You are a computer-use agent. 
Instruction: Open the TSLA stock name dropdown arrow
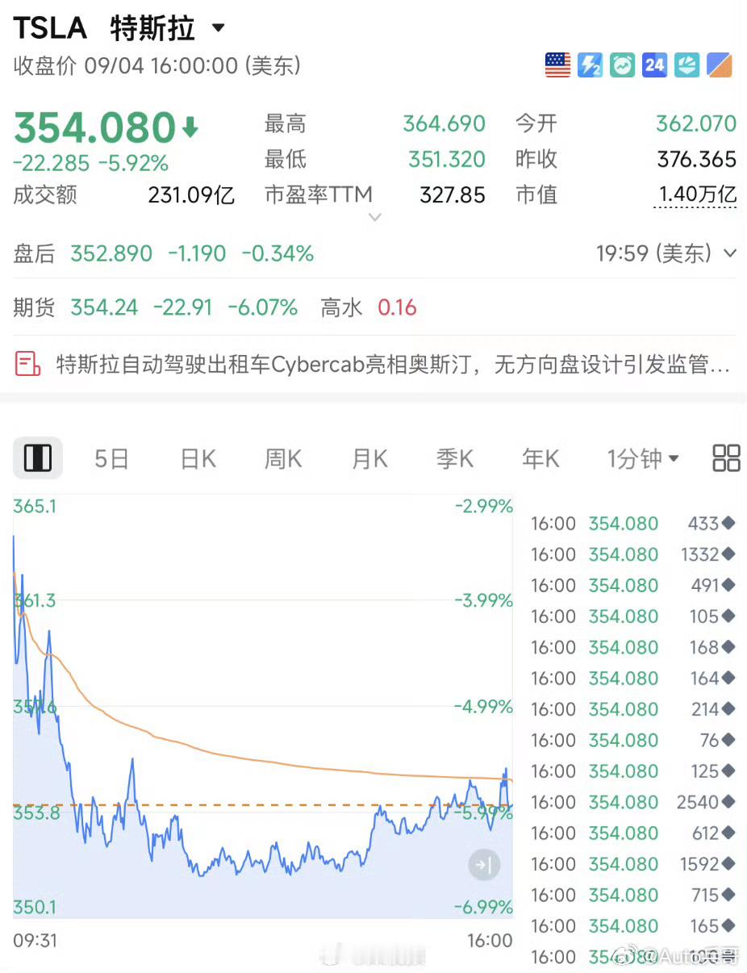point(218,29)
